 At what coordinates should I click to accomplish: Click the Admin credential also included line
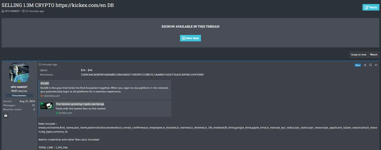point(69,140)
